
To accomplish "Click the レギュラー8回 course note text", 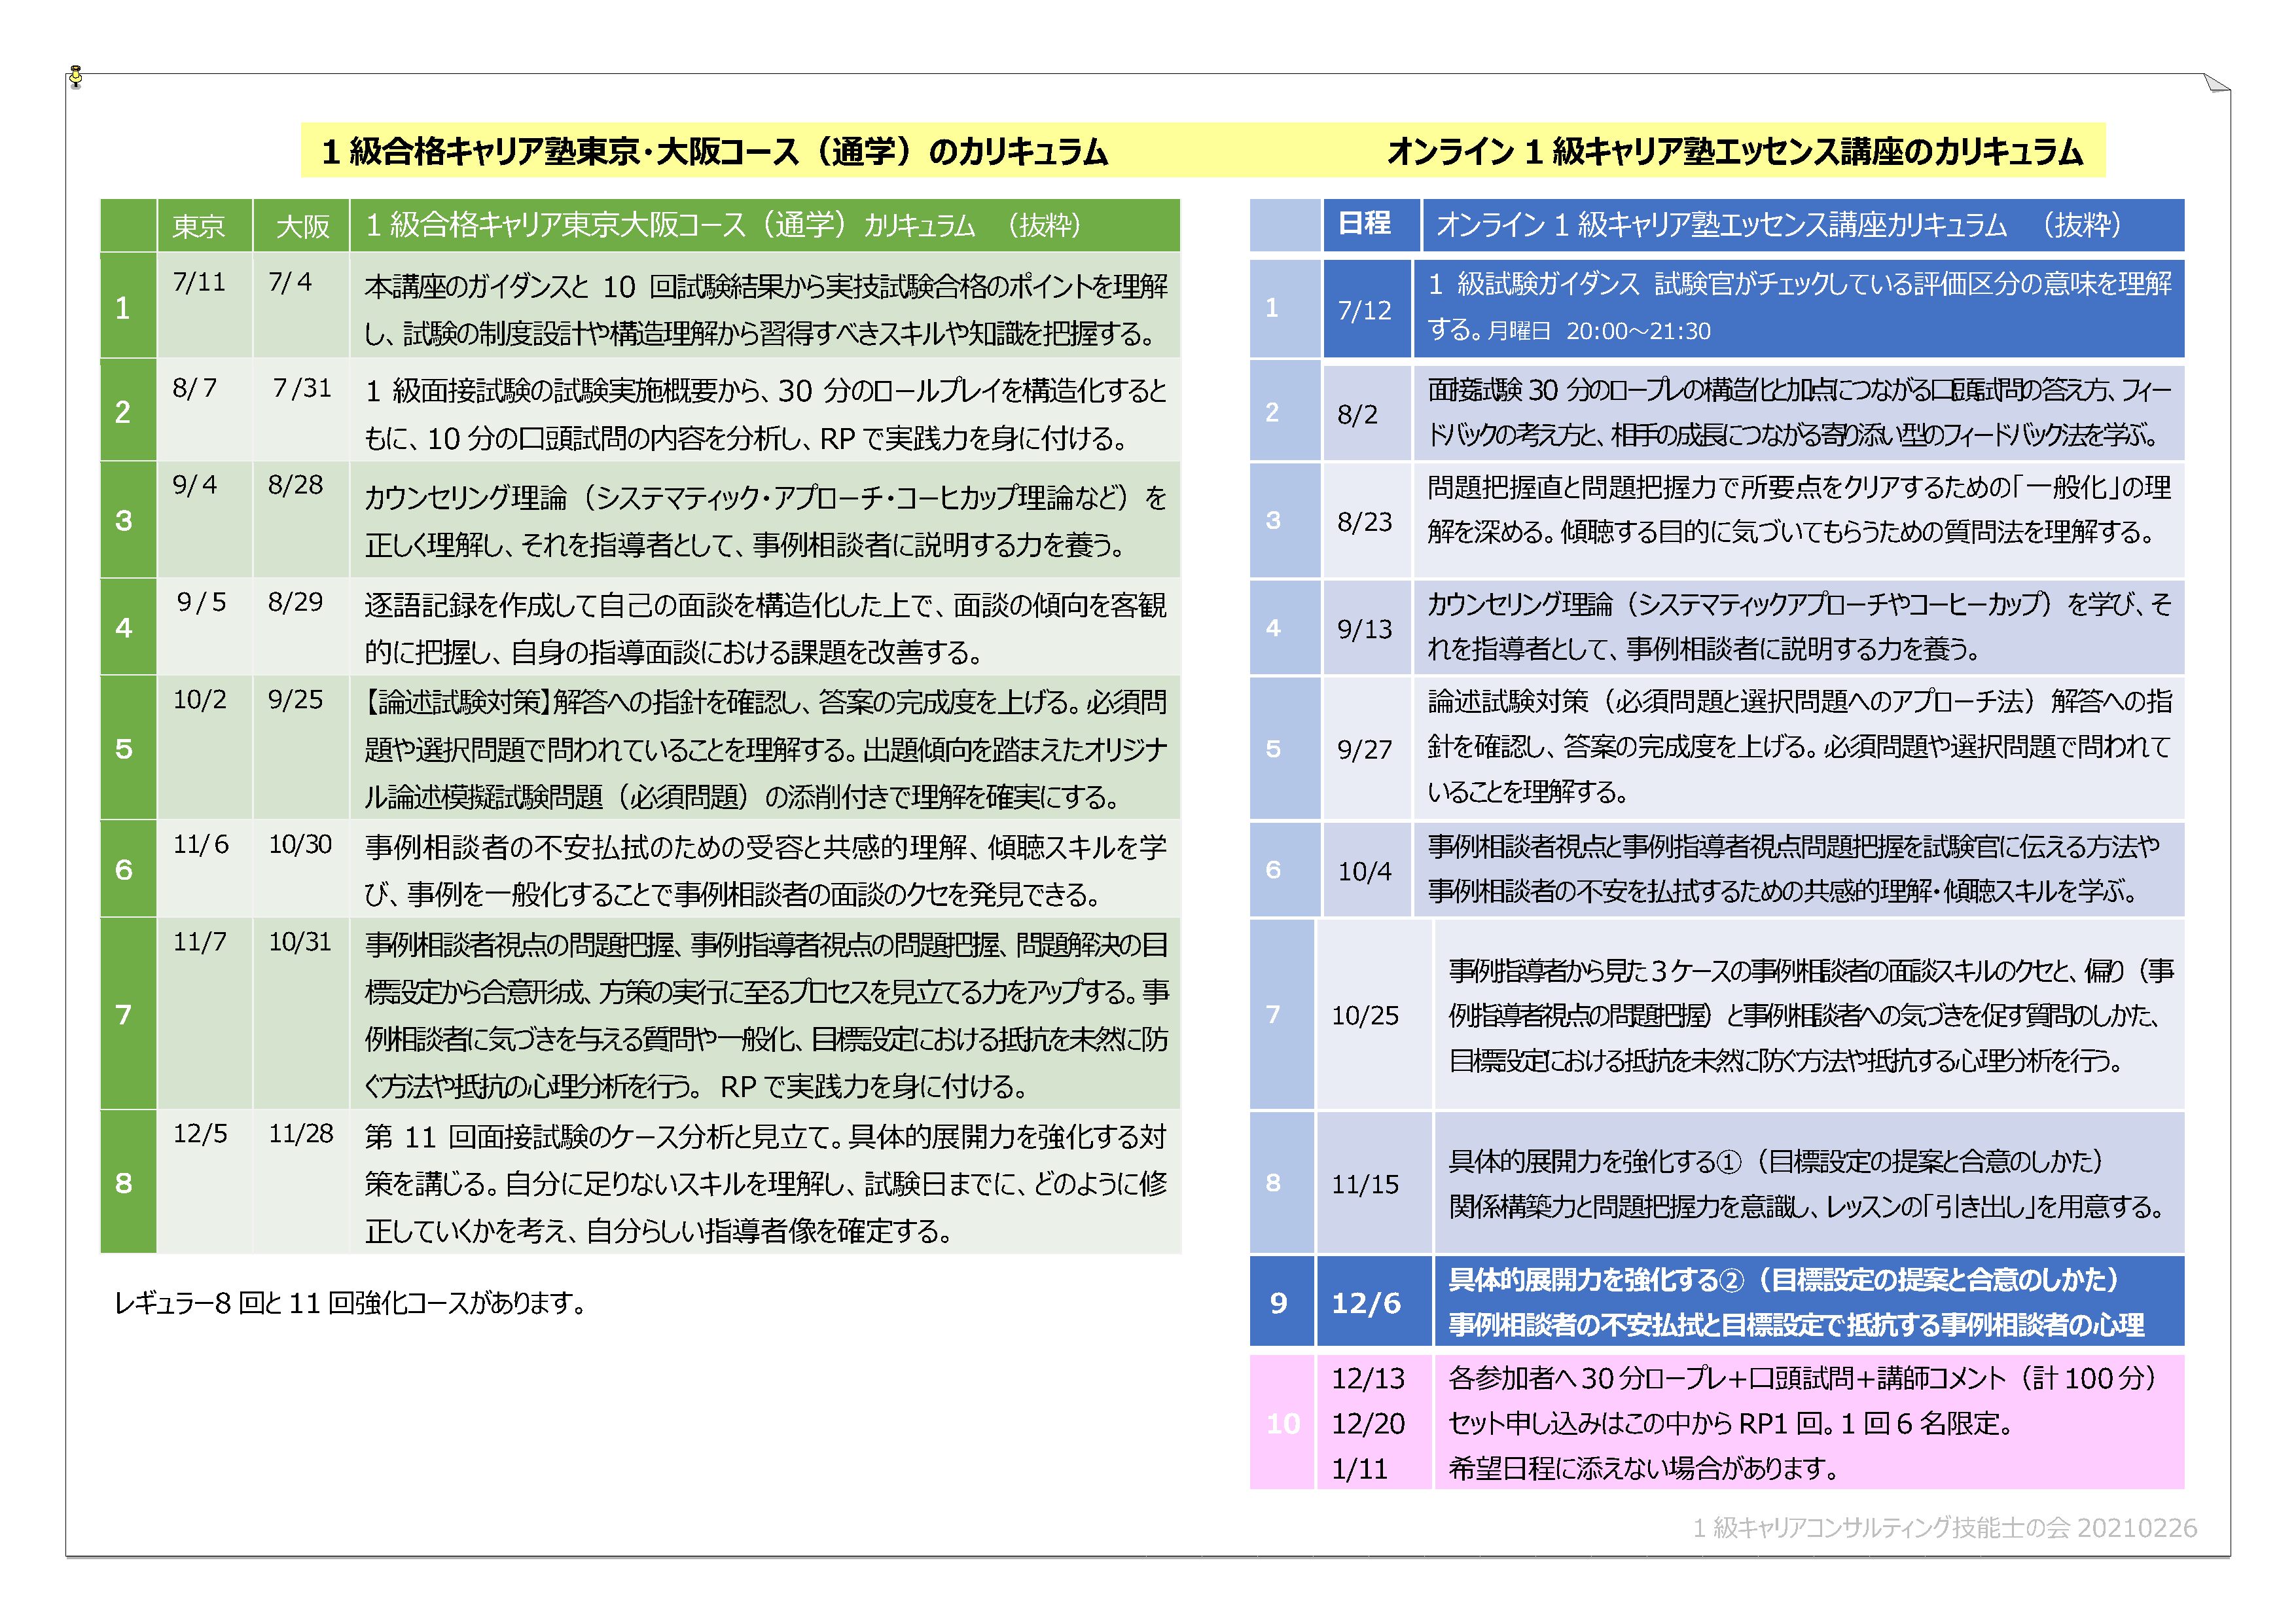I will click(x=349, y=1304).
